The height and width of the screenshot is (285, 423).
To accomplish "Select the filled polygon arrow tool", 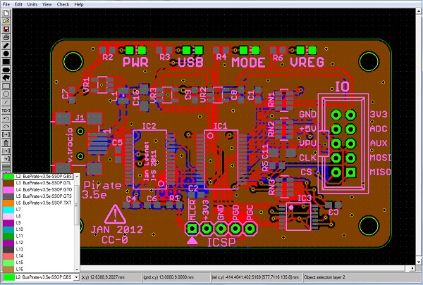I will click(6, 77).
